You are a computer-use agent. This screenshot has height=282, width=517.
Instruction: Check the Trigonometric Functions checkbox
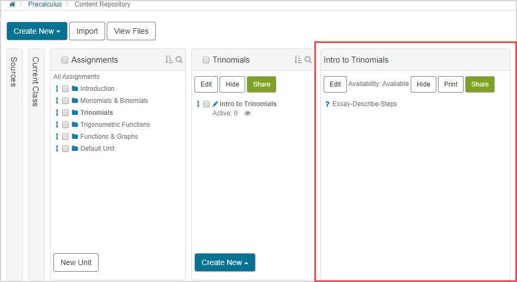pyautogui.click(x=65, y=125)
